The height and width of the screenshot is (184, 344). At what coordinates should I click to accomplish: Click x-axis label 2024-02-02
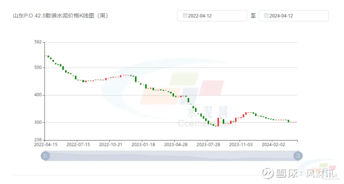point(273,145)
